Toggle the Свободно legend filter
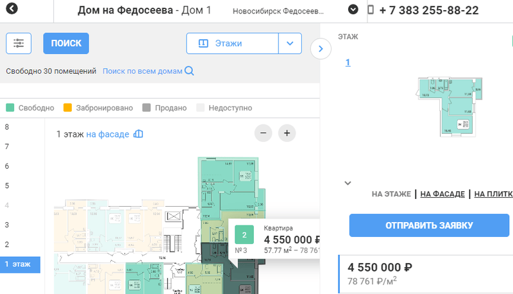This screenshot has width=513, height=294. click(10, 108)
